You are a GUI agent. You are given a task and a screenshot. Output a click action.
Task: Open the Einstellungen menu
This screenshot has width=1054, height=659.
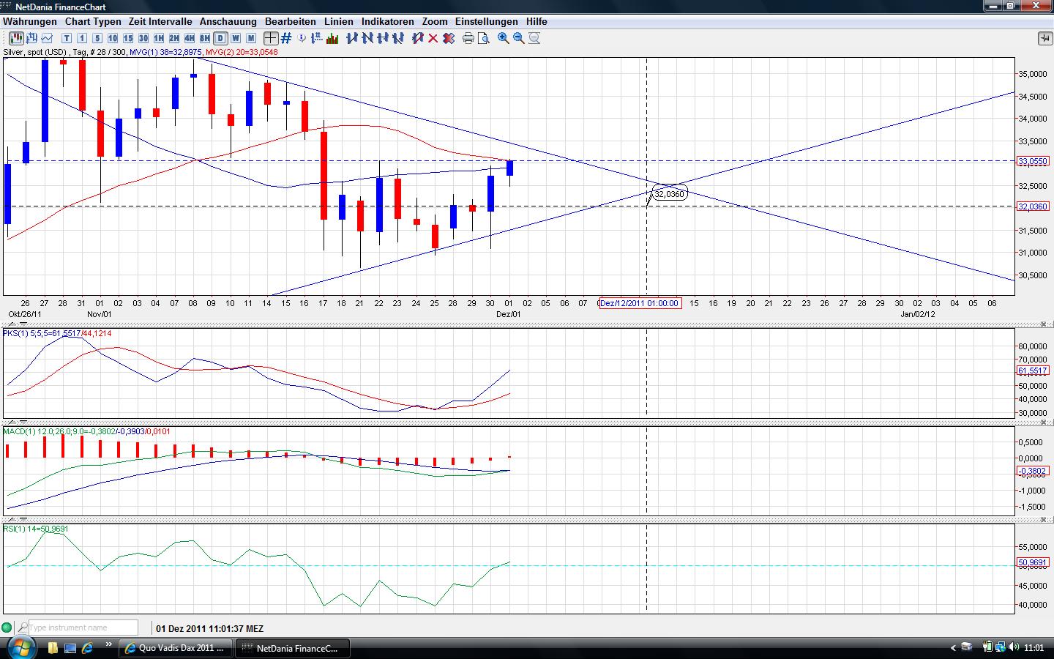click(x=486, y=21)
